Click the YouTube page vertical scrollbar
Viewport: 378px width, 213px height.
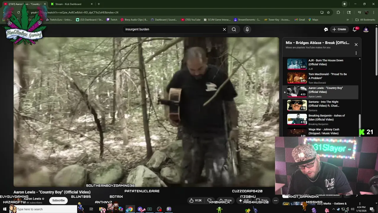(377, 51)
